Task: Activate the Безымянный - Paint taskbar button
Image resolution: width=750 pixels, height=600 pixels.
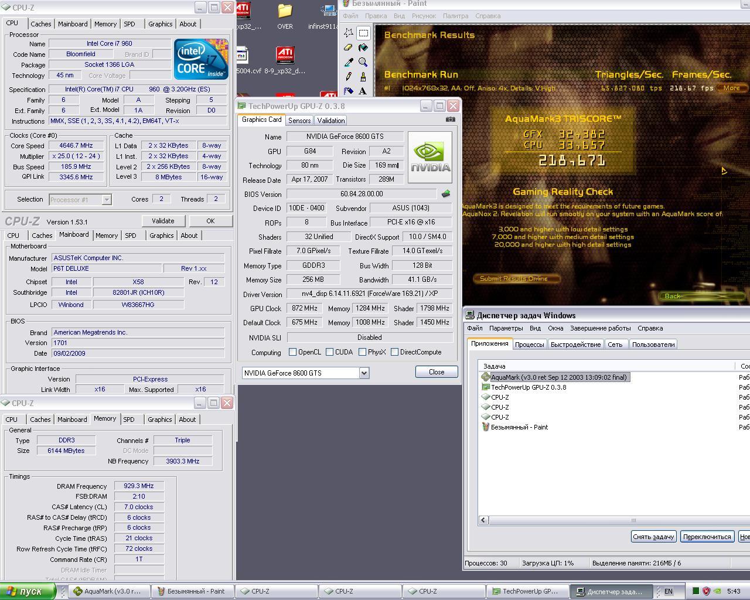Action: [193, 591]
